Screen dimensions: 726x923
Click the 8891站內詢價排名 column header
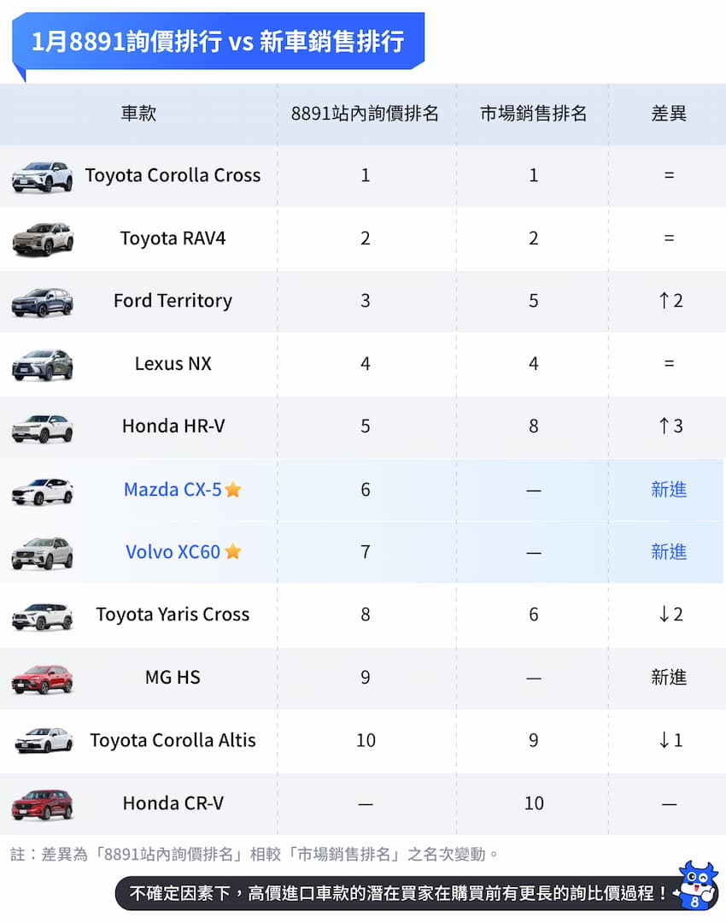[x=365, y=114]
